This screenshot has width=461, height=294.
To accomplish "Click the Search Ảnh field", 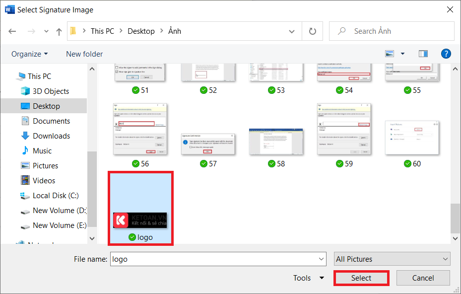I will [392, 31].
